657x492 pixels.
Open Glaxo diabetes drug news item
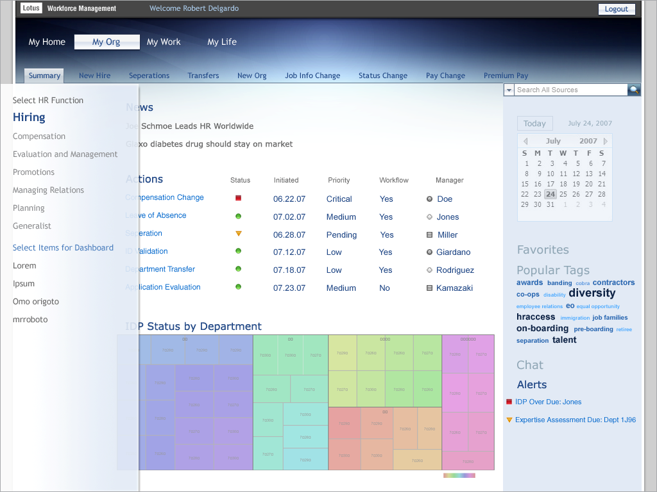coord(209,144)
